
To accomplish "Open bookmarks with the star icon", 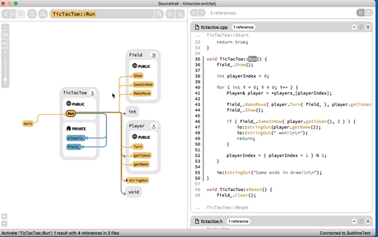I will [x=170, y=14].
